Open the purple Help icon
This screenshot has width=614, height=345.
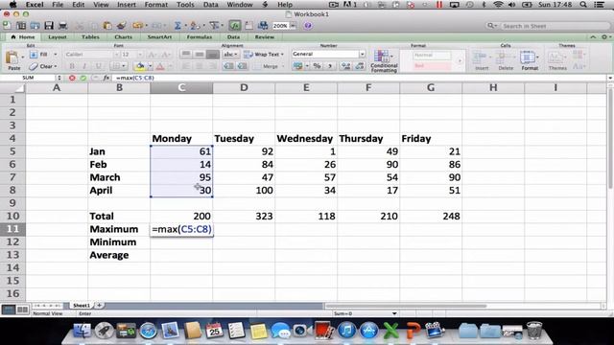coord(308,26)
